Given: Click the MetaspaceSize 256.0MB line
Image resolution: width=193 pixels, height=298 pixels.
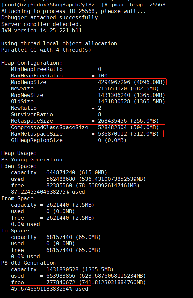Looking at the screenshot, I should click(x=88, y=121).
